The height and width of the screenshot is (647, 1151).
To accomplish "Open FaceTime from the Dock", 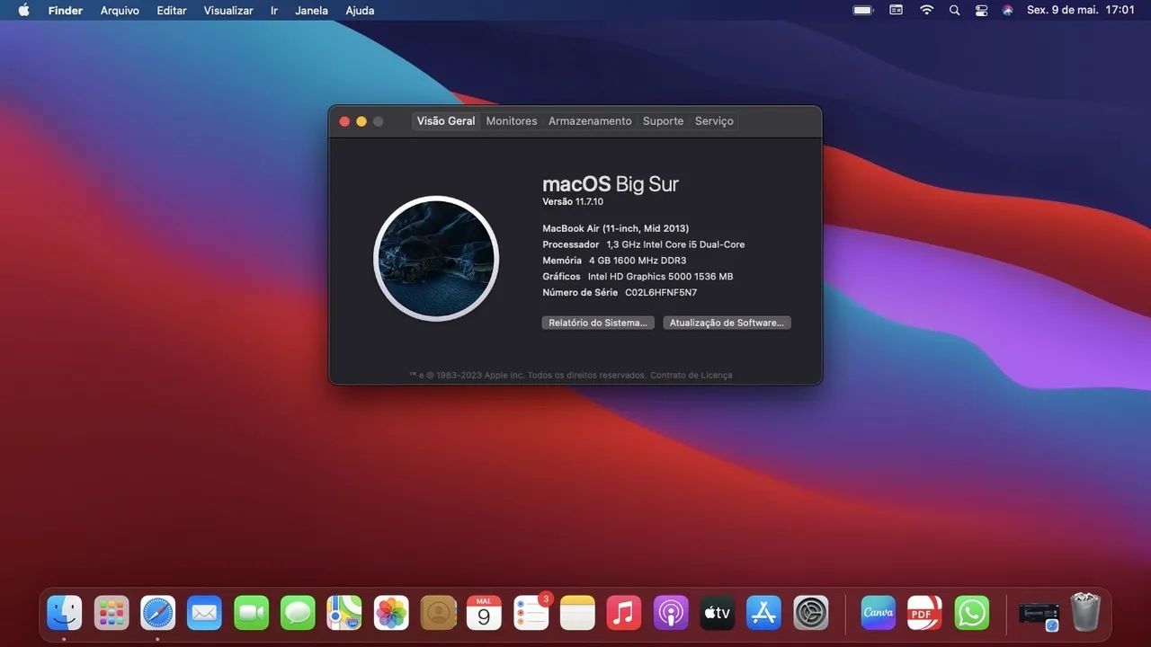I will pyautogui.click(x=252, y=613).
